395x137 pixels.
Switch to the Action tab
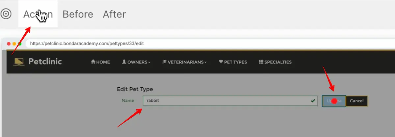tap(38, 14)
